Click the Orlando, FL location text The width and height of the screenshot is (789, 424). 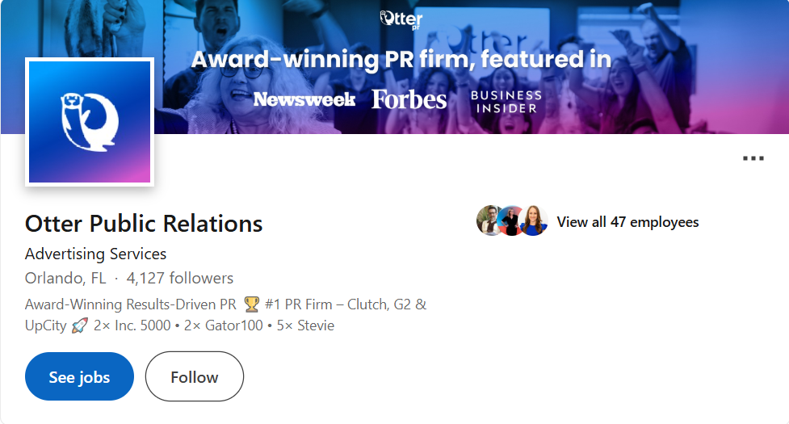[x=65, y=279]
